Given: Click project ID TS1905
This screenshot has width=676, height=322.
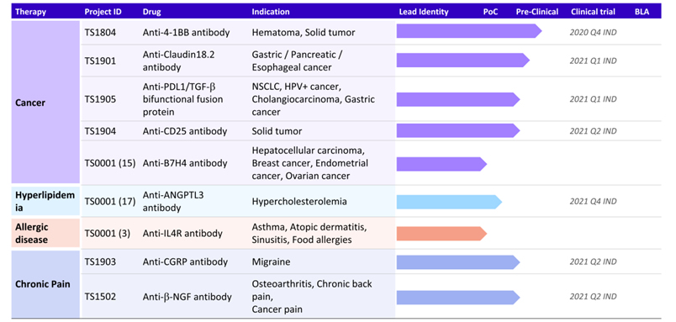Looking at the screenshot, I should pos(100,99).
